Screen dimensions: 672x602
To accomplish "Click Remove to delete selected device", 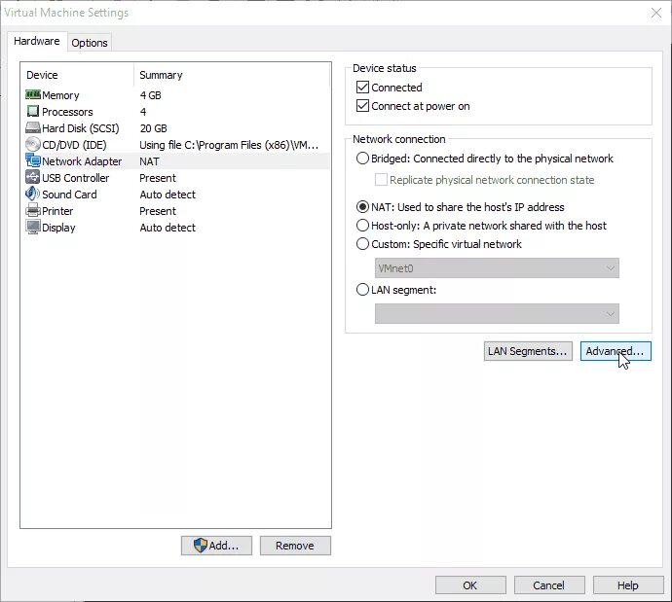I will coord(295,546).
